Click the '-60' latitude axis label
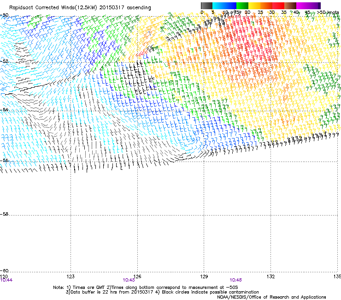The image size is (341, 300). 4,271
